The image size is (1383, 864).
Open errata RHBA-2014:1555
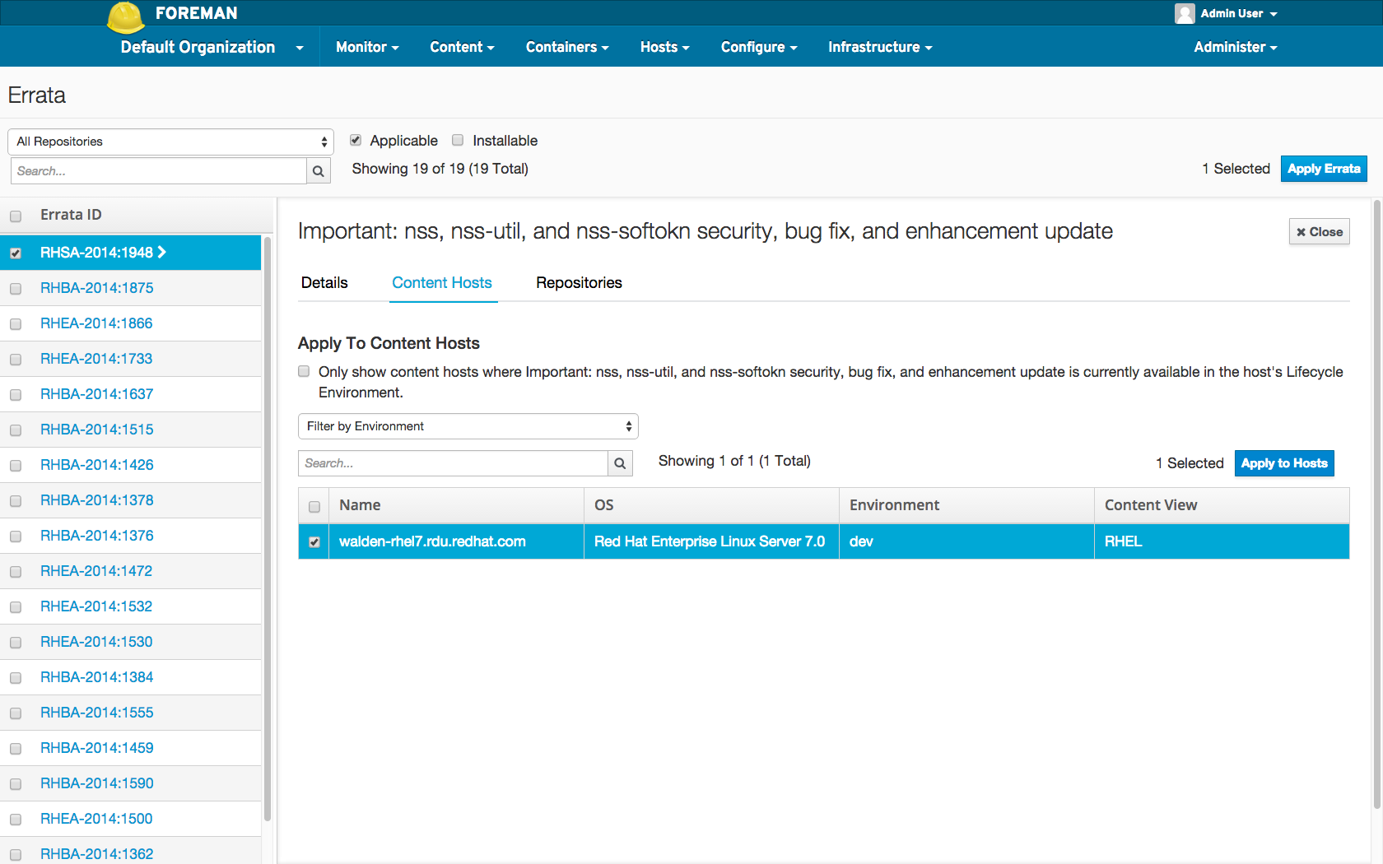pyautogui.click(x=97, y=713)
